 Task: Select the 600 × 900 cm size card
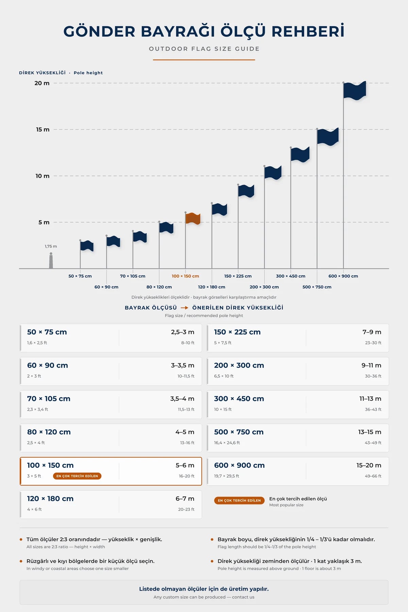[x=298, y=471]
